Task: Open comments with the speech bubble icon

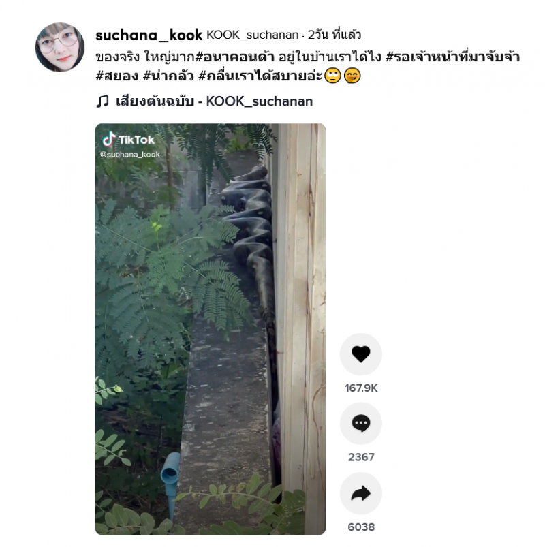Action: tap(361, 423)
